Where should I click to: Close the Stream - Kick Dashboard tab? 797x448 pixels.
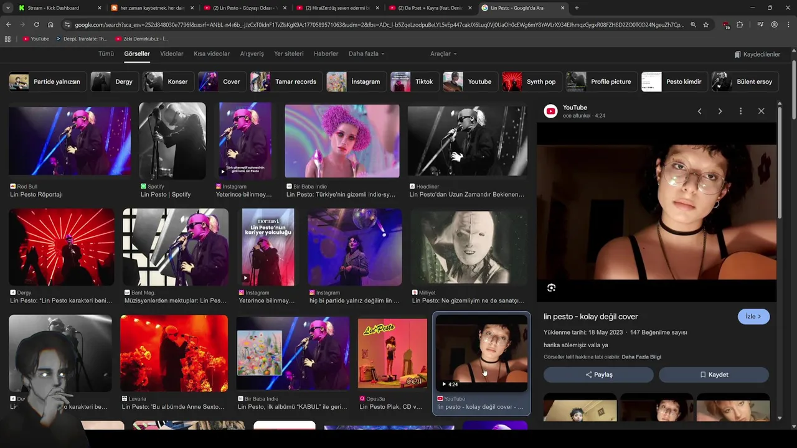100,8
